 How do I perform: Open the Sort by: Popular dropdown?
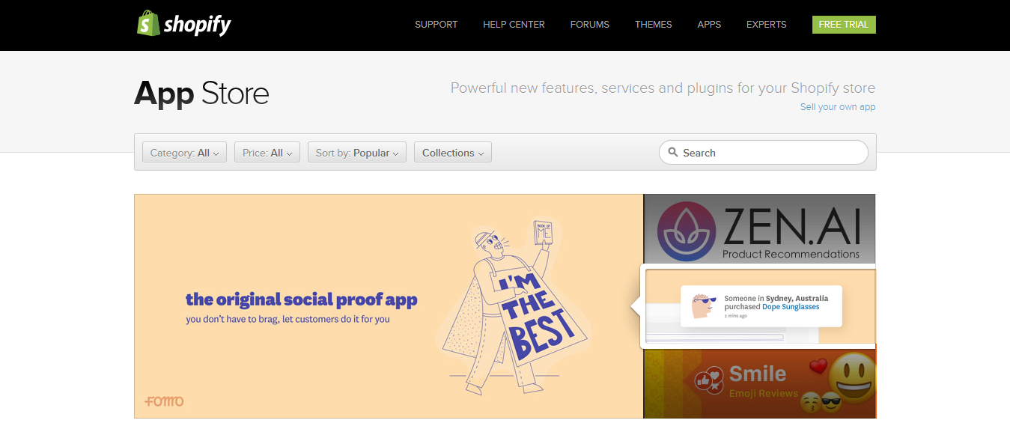pyautogui.click(x=356, y=152)
